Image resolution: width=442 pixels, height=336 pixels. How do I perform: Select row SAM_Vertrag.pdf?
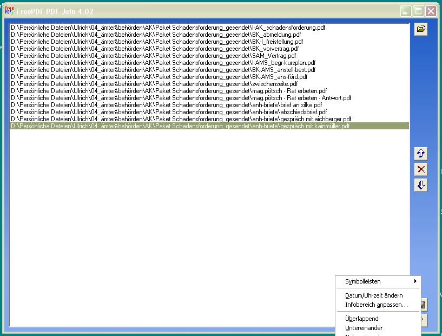pos(209,56)
